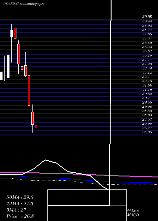Click the 25.95 lowest price label

coord(147,132)
